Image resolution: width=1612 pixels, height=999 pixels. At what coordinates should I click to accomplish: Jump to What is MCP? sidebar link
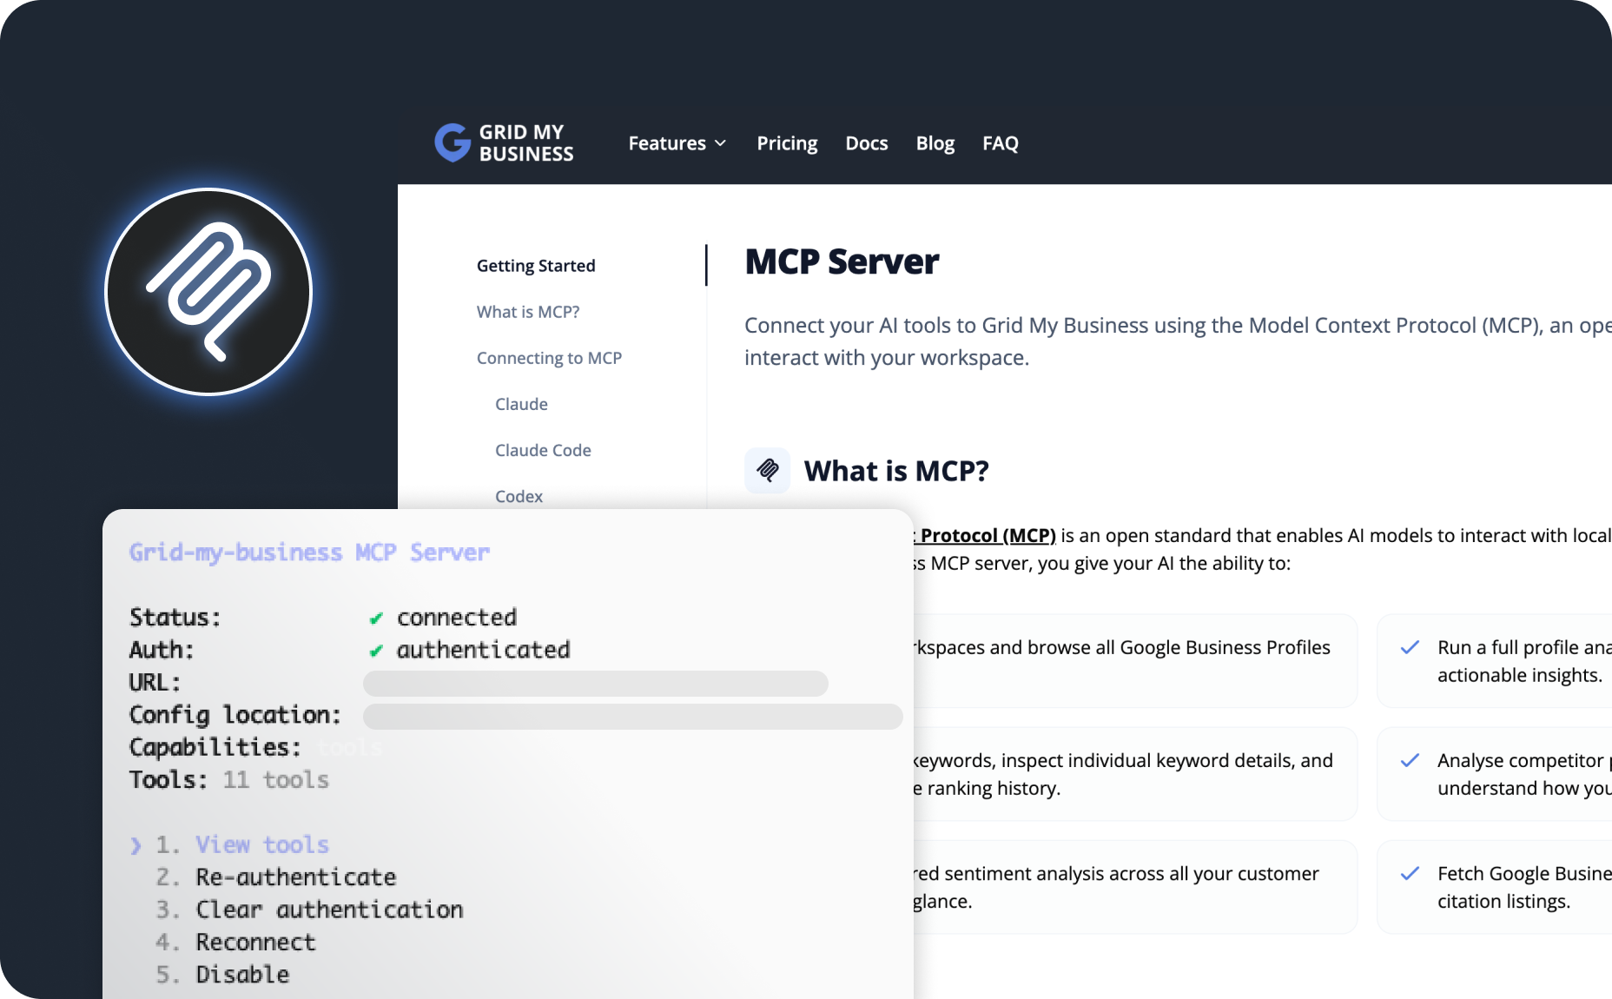528,312
